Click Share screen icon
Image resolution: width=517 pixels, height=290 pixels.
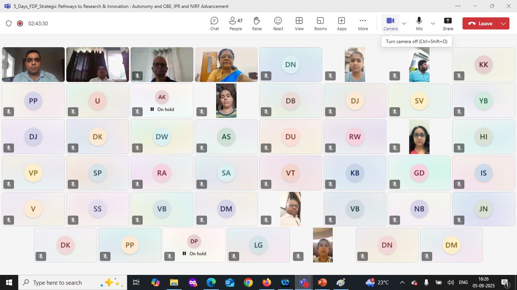pos(448,23)
